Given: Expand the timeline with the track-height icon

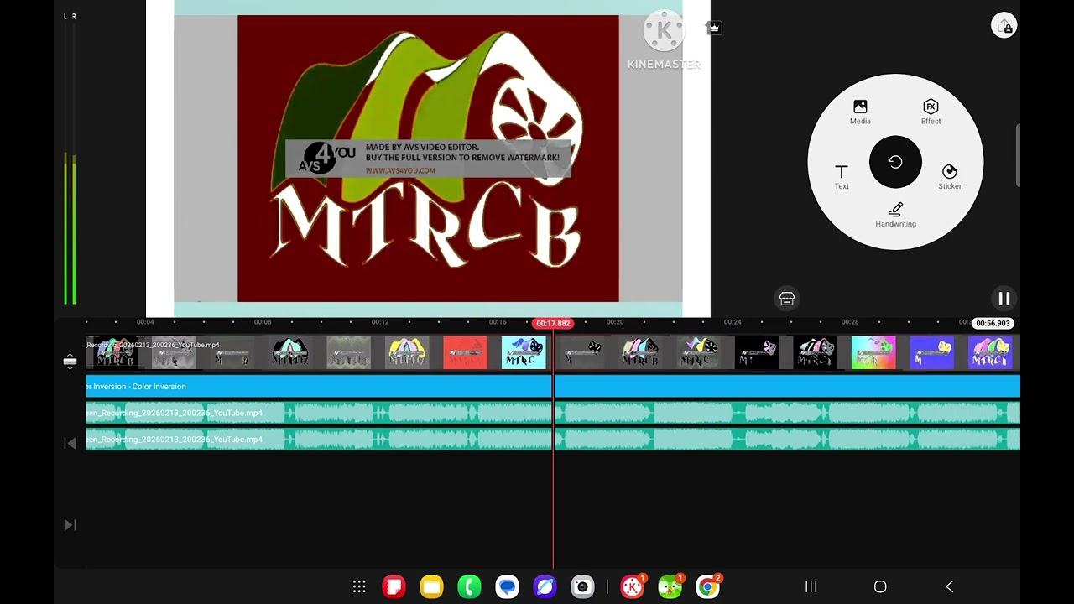Looking at the screenshot, I should pyautogui.click(x=70, y=362).
